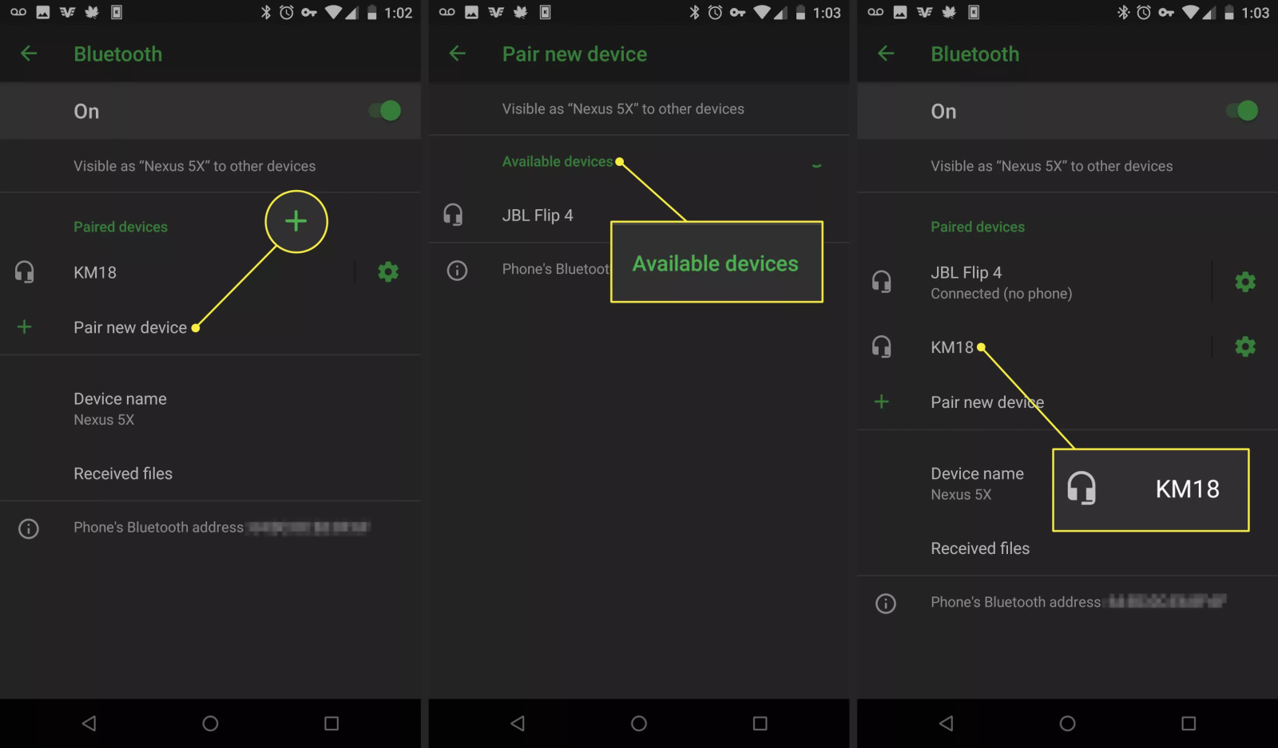Screen dimensions: 1278x748
Task: Tap Paired devices header on right screen
Action: [x=978, y=227]
